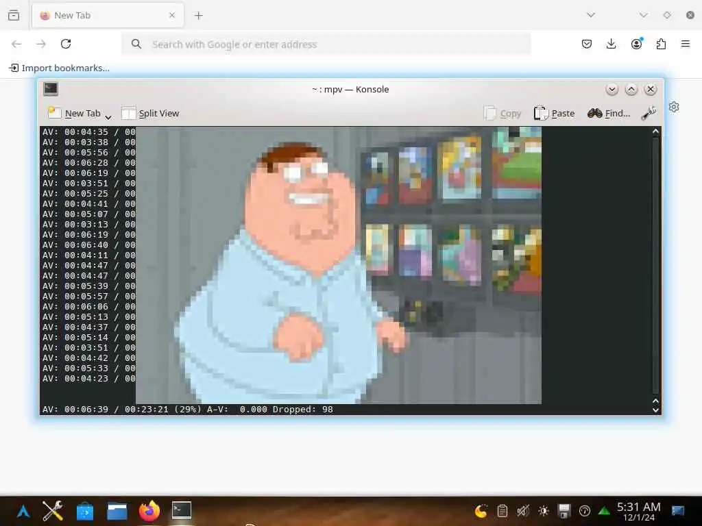Click the Konsole vertical scrollbar track
The width and height of the screenshot is (702, 526).
[655, 266]
